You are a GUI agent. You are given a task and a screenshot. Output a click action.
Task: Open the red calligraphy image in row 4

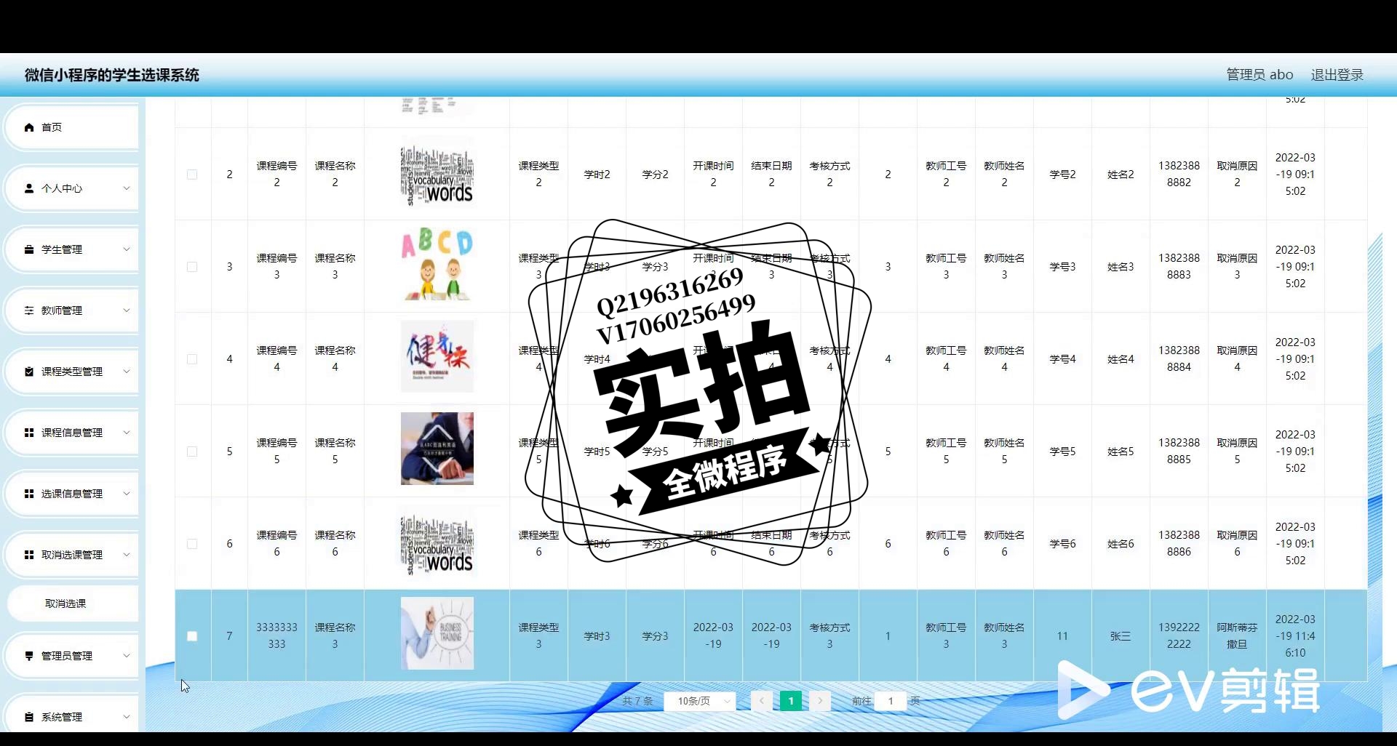pyautogui.click(x=437, y=356)
